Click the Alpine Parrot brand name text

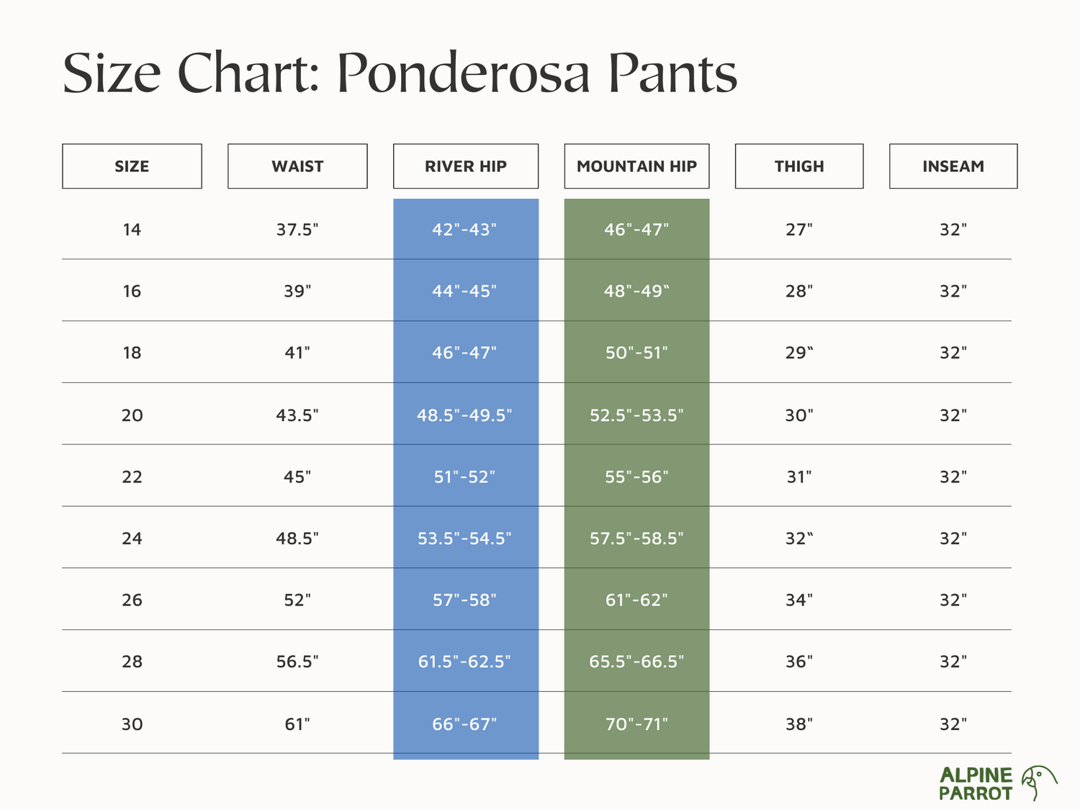(x=976, y=784)
